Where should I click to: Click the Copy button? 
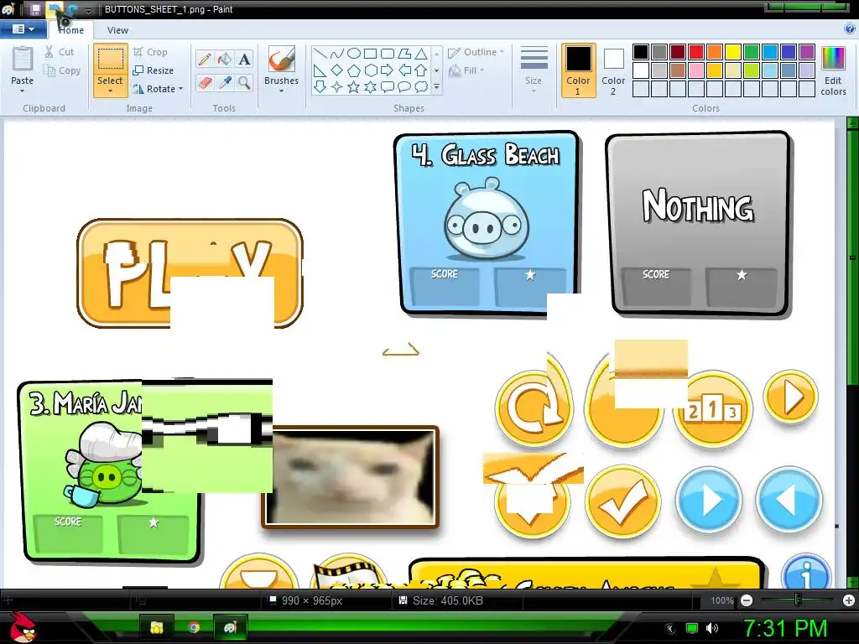(62, 70)
